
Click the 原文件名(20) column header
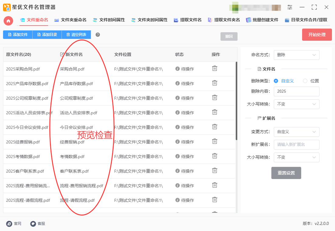[19, 55]
